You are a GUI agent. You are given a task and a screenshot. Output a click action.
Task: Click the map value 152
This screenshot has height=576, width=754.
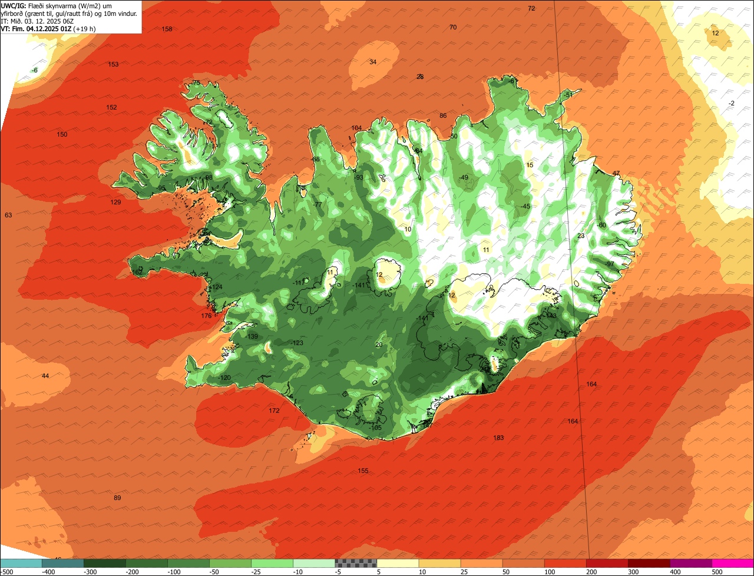(111, 107)
